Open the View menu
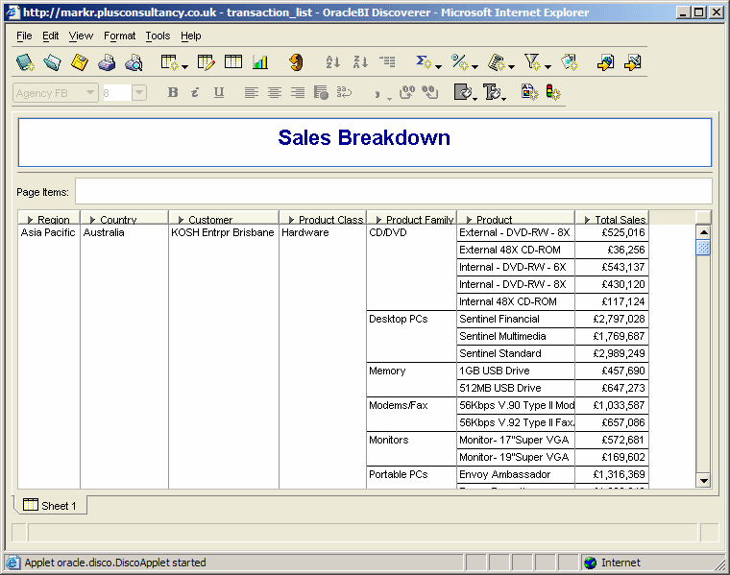The image size is (730, 575). point(81,36)
